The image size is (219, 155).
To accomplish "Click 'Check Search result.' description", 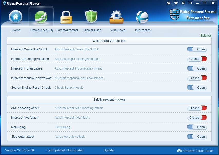I will 69,87.
